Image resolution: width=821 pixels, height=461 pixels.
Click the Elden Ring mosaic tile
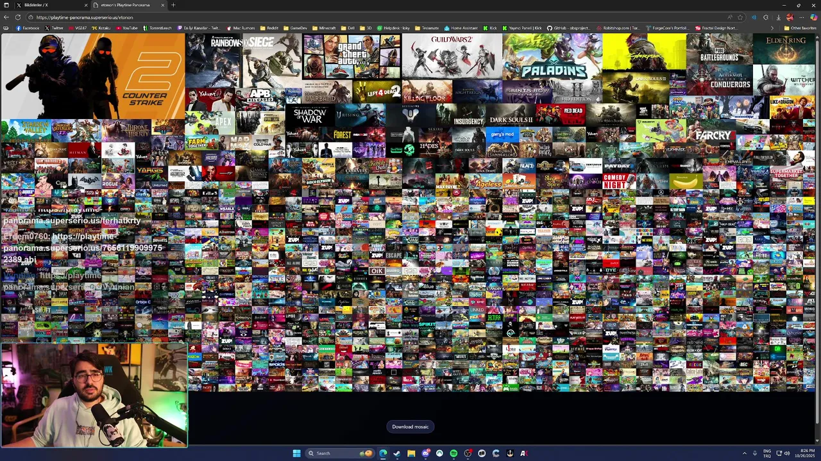point(784,49)
